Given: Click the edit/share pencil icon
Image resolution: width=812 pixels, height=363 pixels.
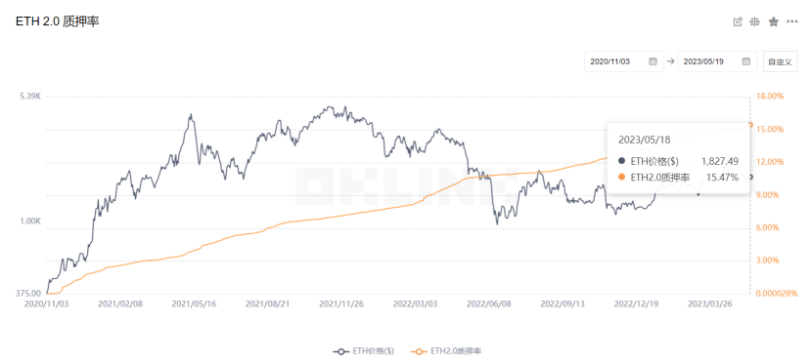Looking at the screenshot, I should point(738,21).
